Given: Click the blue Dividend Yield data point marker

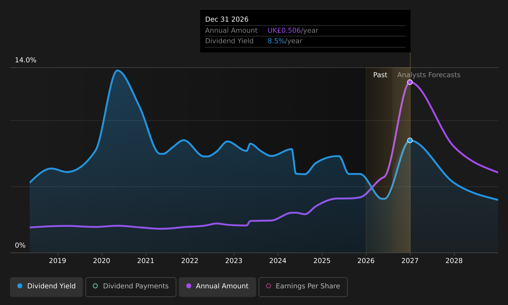Looking at the screenshot, I should 410,140.
